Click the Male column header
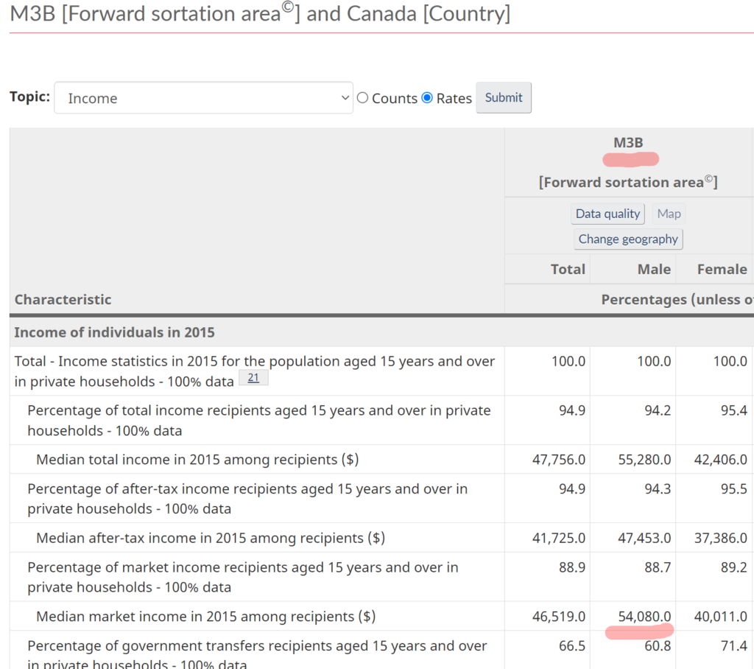The height and width of the screenshot is (669, 754). click(654, 269)
